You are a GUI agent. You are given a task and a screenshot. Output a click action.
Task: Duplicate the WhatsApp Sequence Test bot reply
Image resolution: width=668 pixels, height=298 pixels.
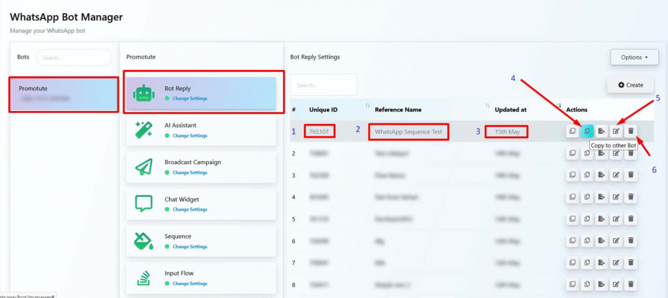[x=572, y=131]
